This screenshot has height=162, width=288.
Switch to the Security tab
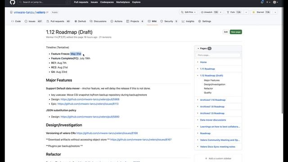coord(169,21)
